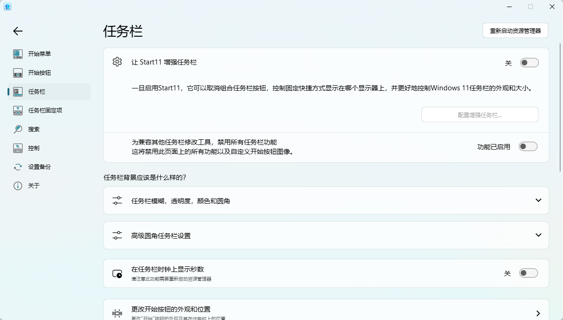
Task: Click sliders icon beside 高级圆角任务栏设置
Action: (117, 235)
